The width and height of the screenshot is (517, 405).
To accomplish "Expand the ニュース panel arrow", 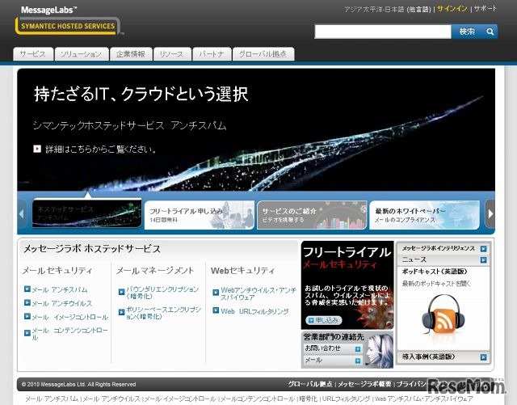I will coord(483,260).
